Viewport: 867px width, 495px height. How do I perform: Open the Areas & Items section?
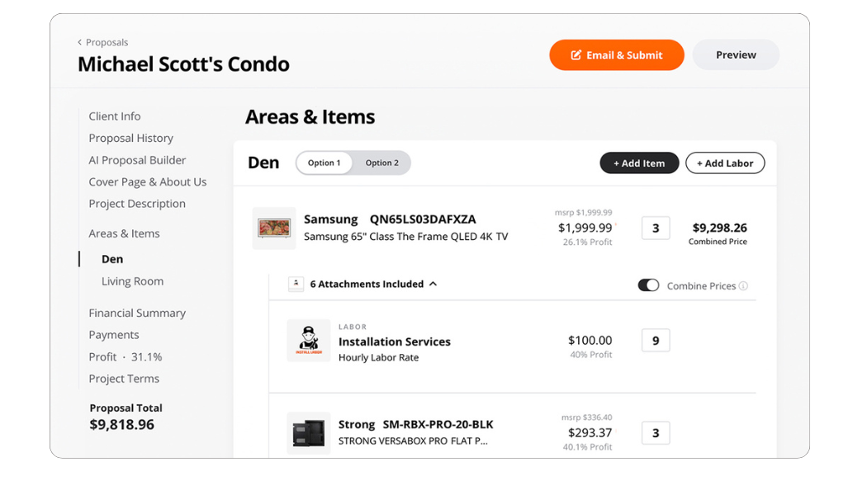click(124, 233)
